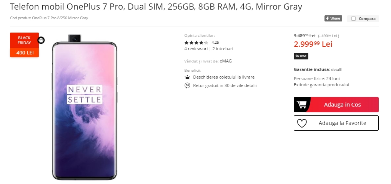Viewport: 391px width, 184px height.
Task: Add product to cart with Adauga in Cos
Action: coord(336,105)
